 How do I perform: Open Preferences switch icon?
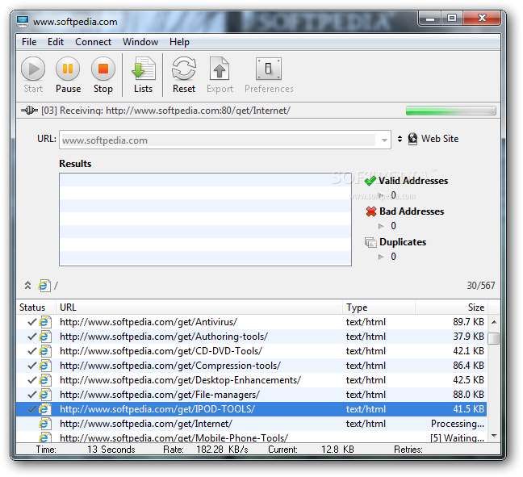[x=269, y=69]
